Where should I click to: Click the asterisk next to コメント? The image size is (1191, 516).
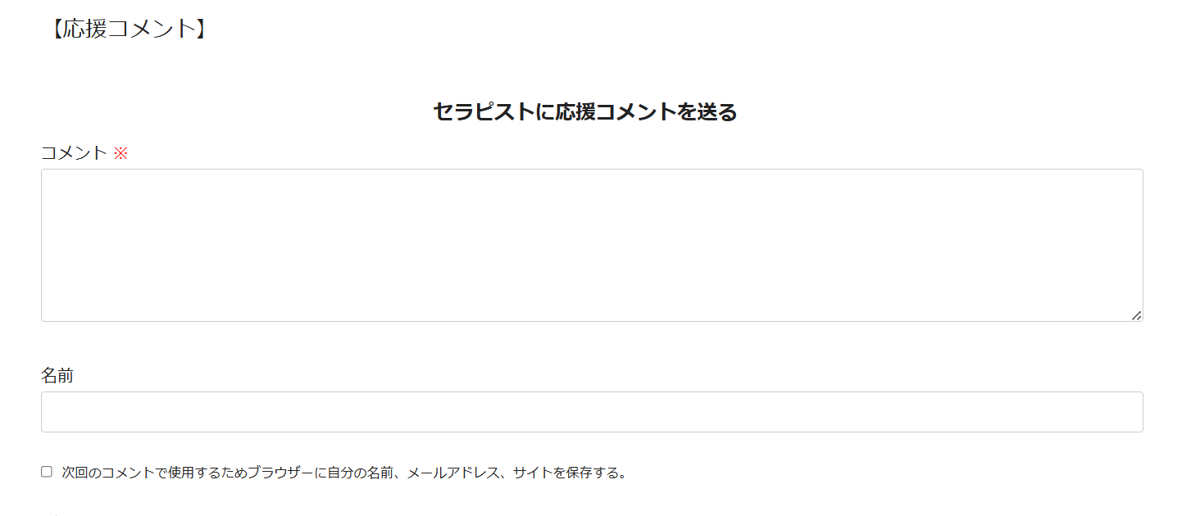pos(120,153)
